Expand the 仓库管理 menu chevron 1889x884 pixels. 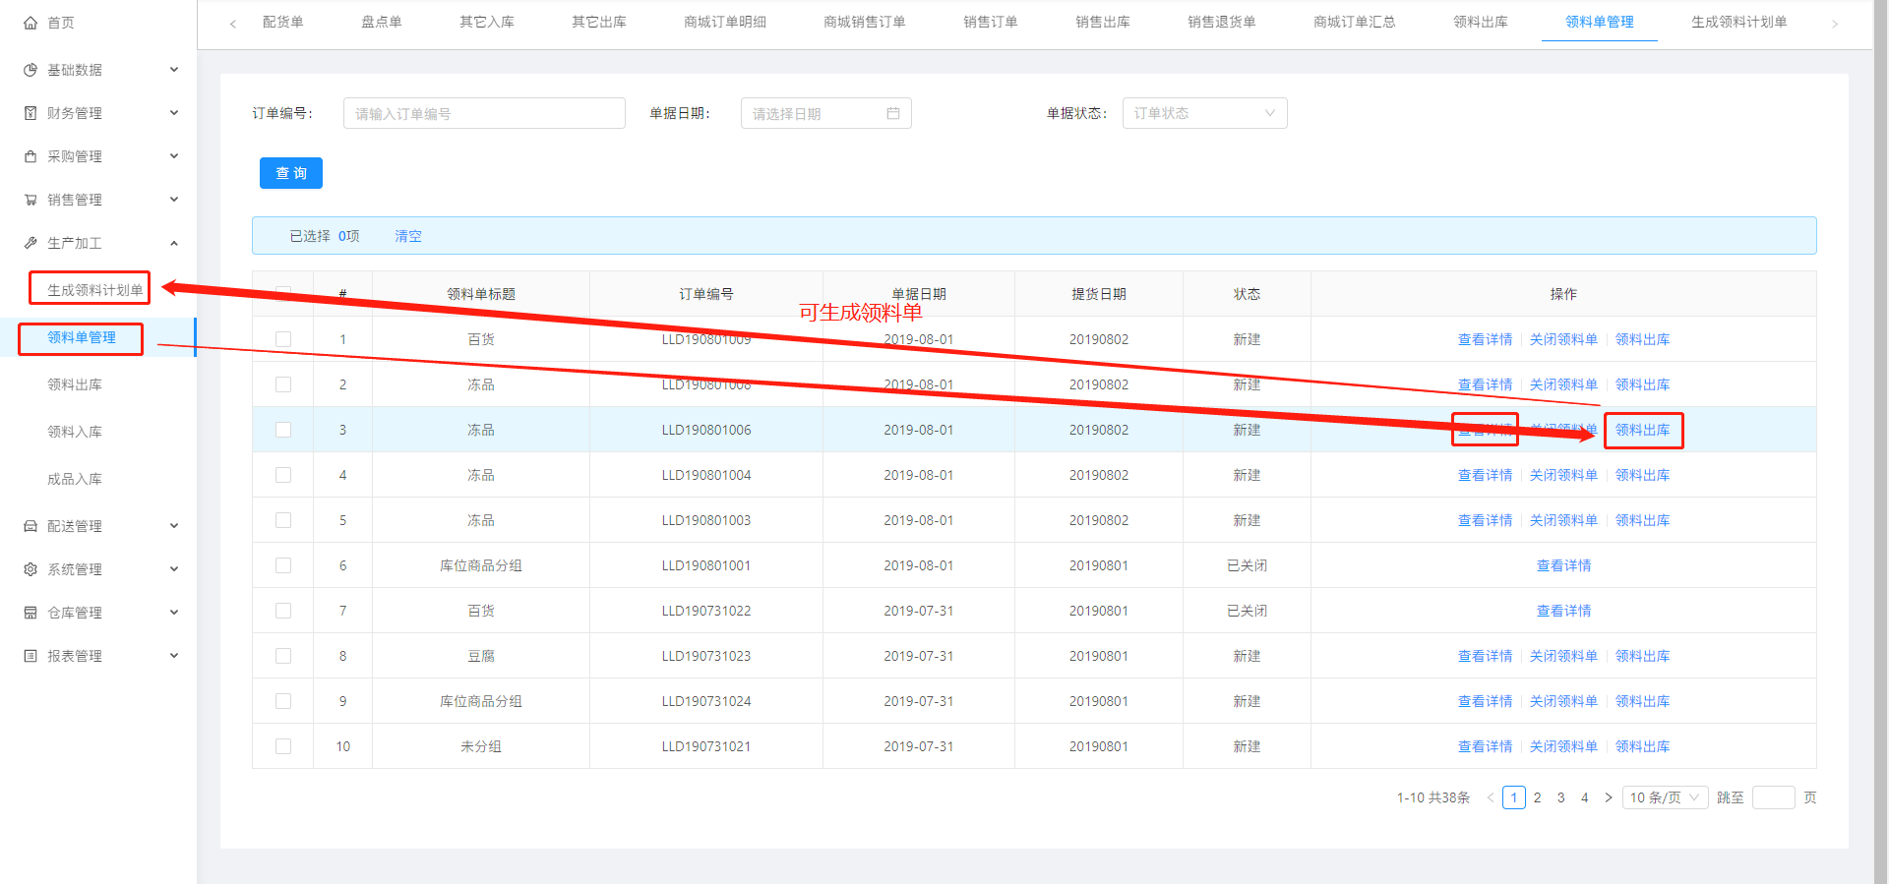(174, 613)
